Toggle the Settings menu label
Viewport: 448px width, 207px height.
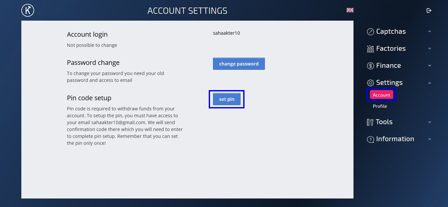pyautogui.click(x=389, y=83)
